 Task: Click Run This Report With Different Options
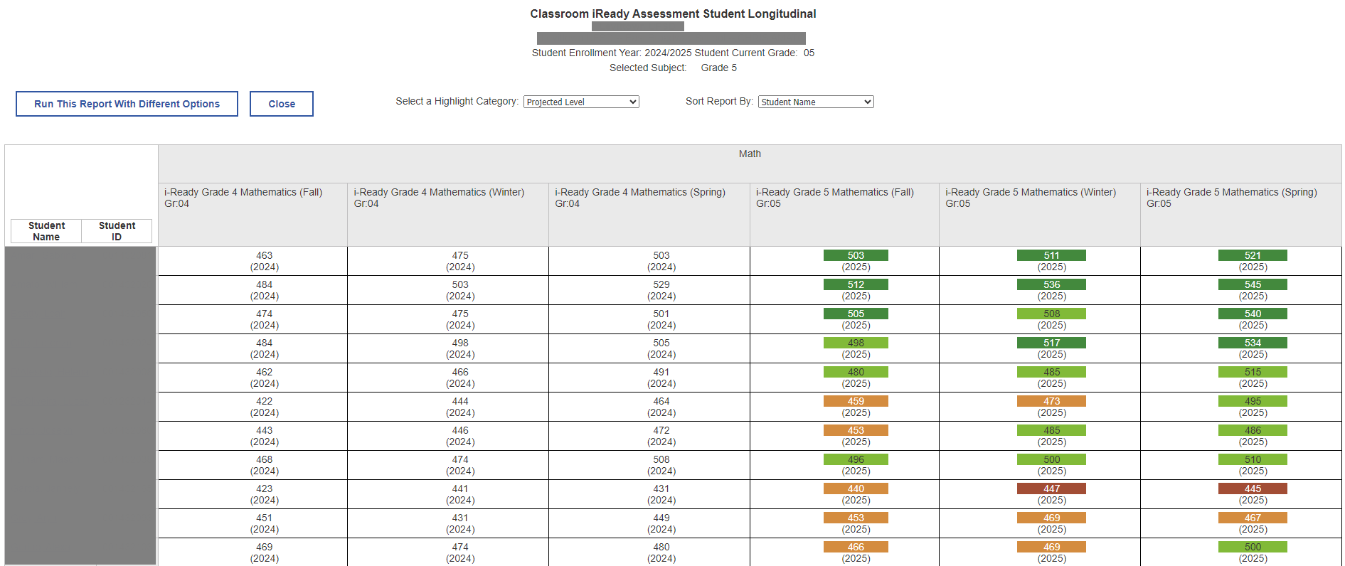127,104
